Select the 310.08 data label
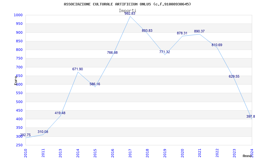This screenshot has height=159, width=255. pyautogui.click(x=43, y=132)
